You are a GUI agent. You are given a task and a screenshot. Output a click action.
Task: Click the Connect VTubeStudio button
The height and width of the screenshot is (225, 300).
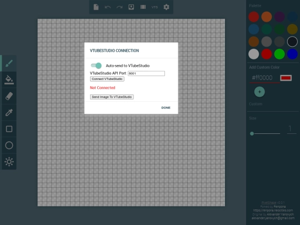point(107,79)
